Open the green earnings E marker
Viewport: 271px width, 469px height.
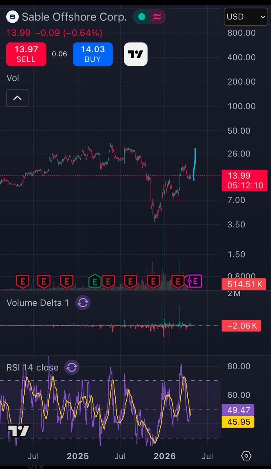click(x=94, y=281)
